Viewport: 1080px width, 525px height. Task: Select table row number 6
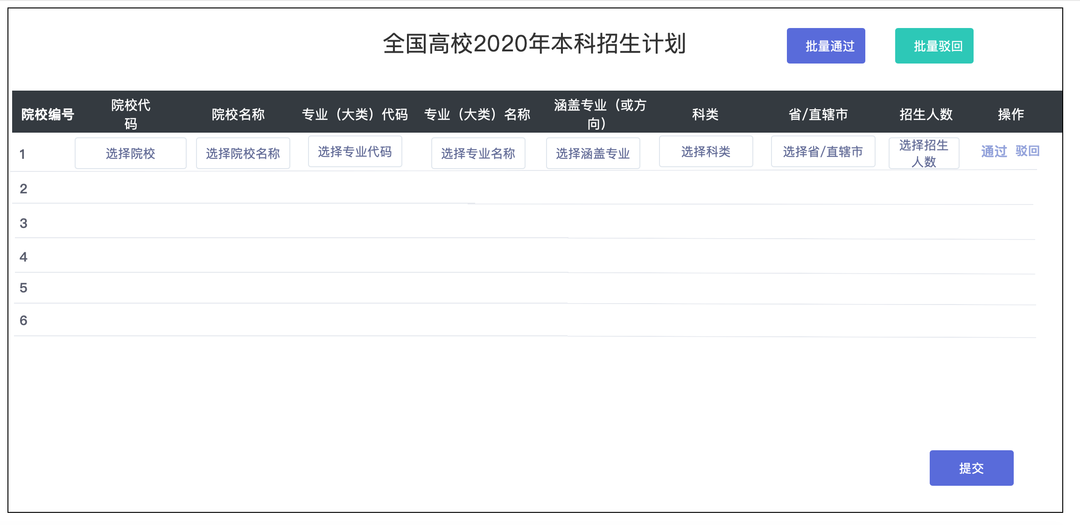[x=23, y=320]
